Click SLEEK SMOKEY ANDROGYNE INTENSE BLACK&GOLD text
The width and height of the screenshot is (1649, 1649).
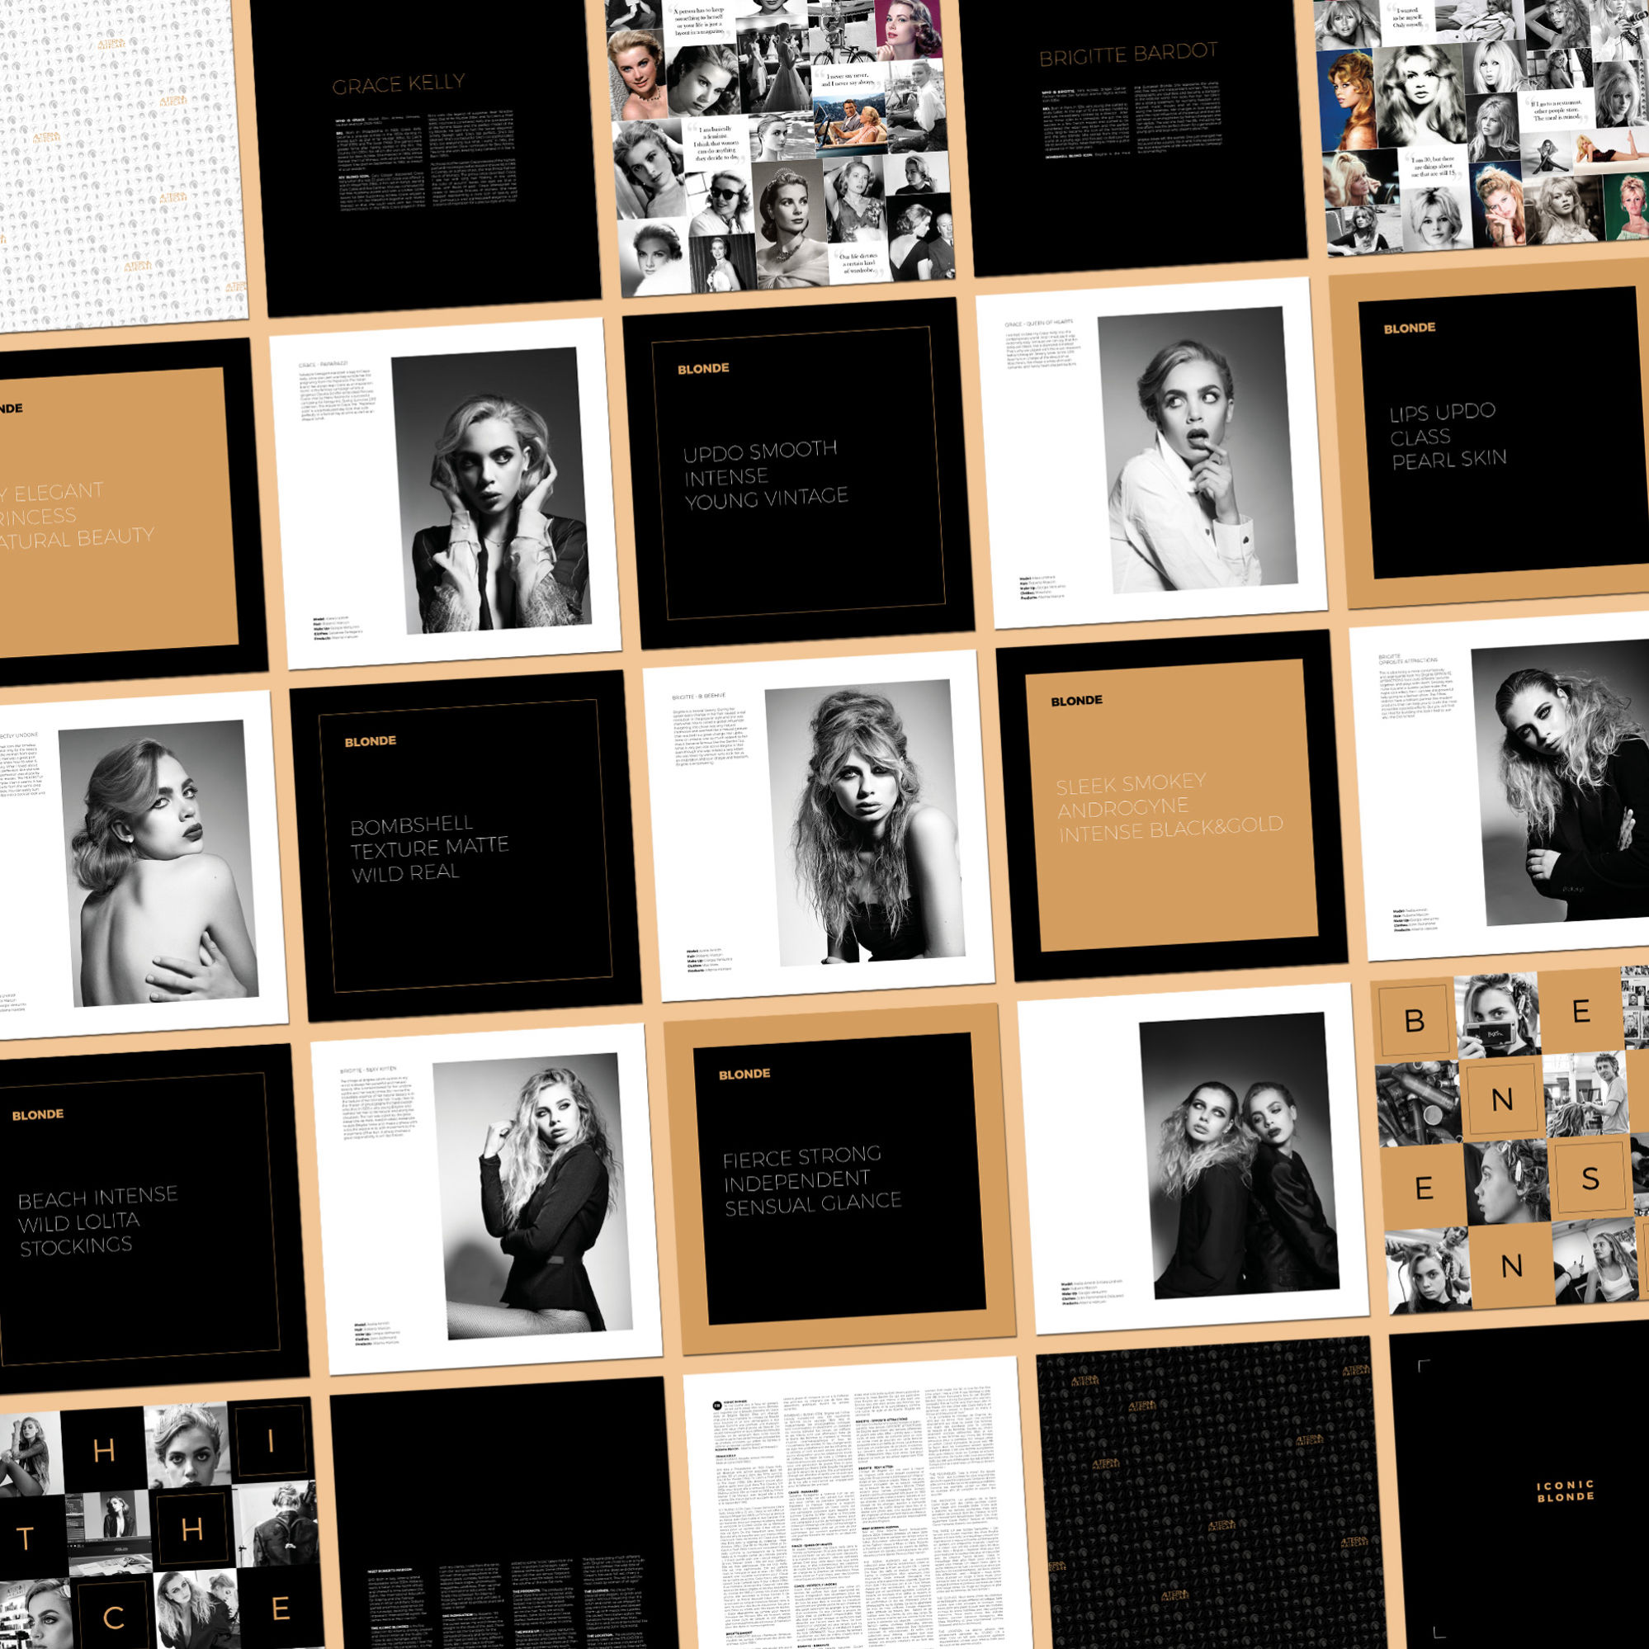pyautogui.click(x=1169, y=806)
